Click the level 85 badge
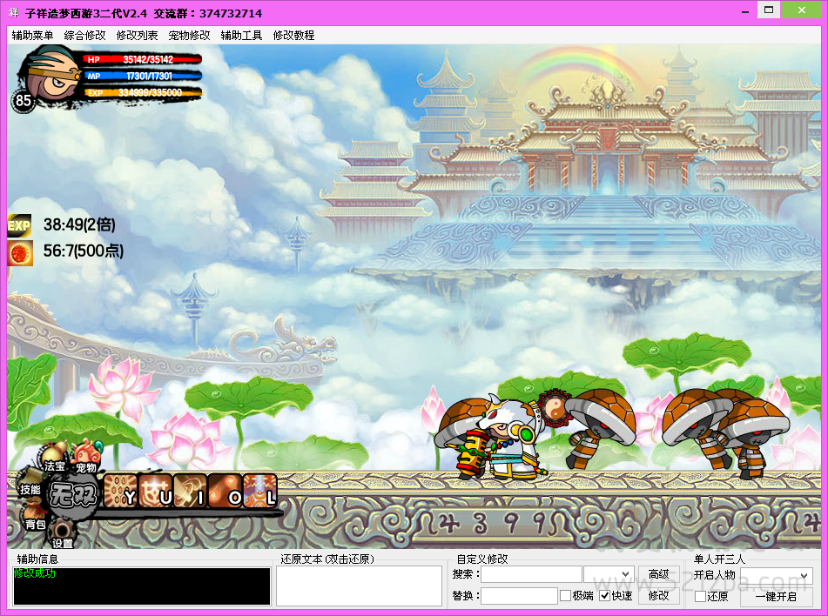828x616 pixels. pyautogui.click(x=24, y=100)
